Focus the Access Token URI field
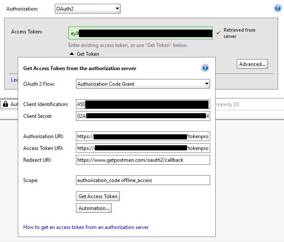The height and width of the screenshot is (242, 284). 143,148
